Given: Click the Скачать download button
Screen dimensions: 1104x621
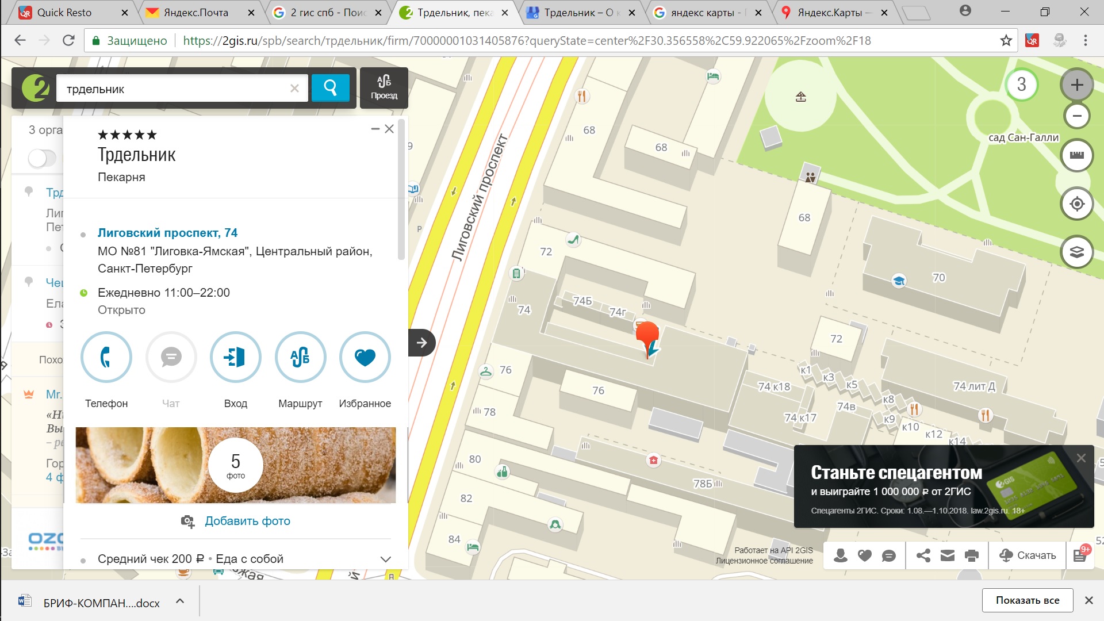Looking at the screenshot, I should pyautogui.click(x=1028, y=555).
